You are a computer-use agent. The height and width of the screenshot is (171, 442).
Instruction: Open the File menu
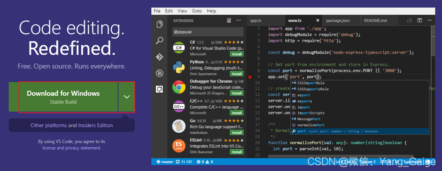157,11
